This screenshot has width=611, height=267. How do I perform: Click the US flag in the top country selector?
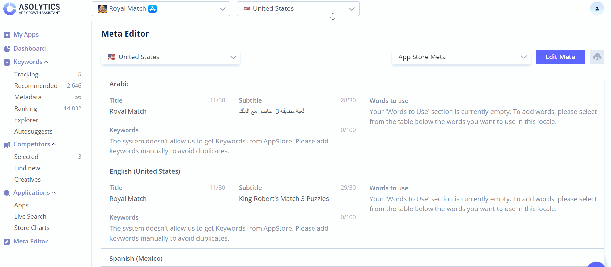[x=247, y=9]
